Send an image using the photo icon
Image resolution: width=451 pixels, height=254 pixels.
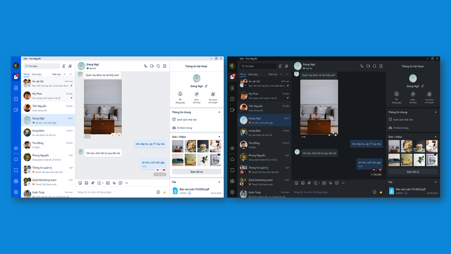point(86,183)
